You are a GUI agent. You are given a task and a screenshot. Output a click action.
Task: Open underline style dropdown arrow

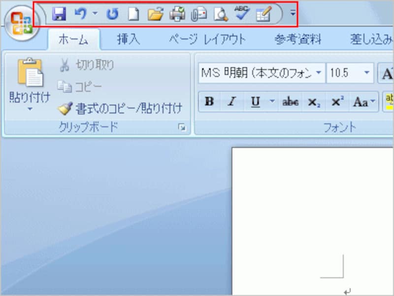pyautogui.click(x=272, y=101)
